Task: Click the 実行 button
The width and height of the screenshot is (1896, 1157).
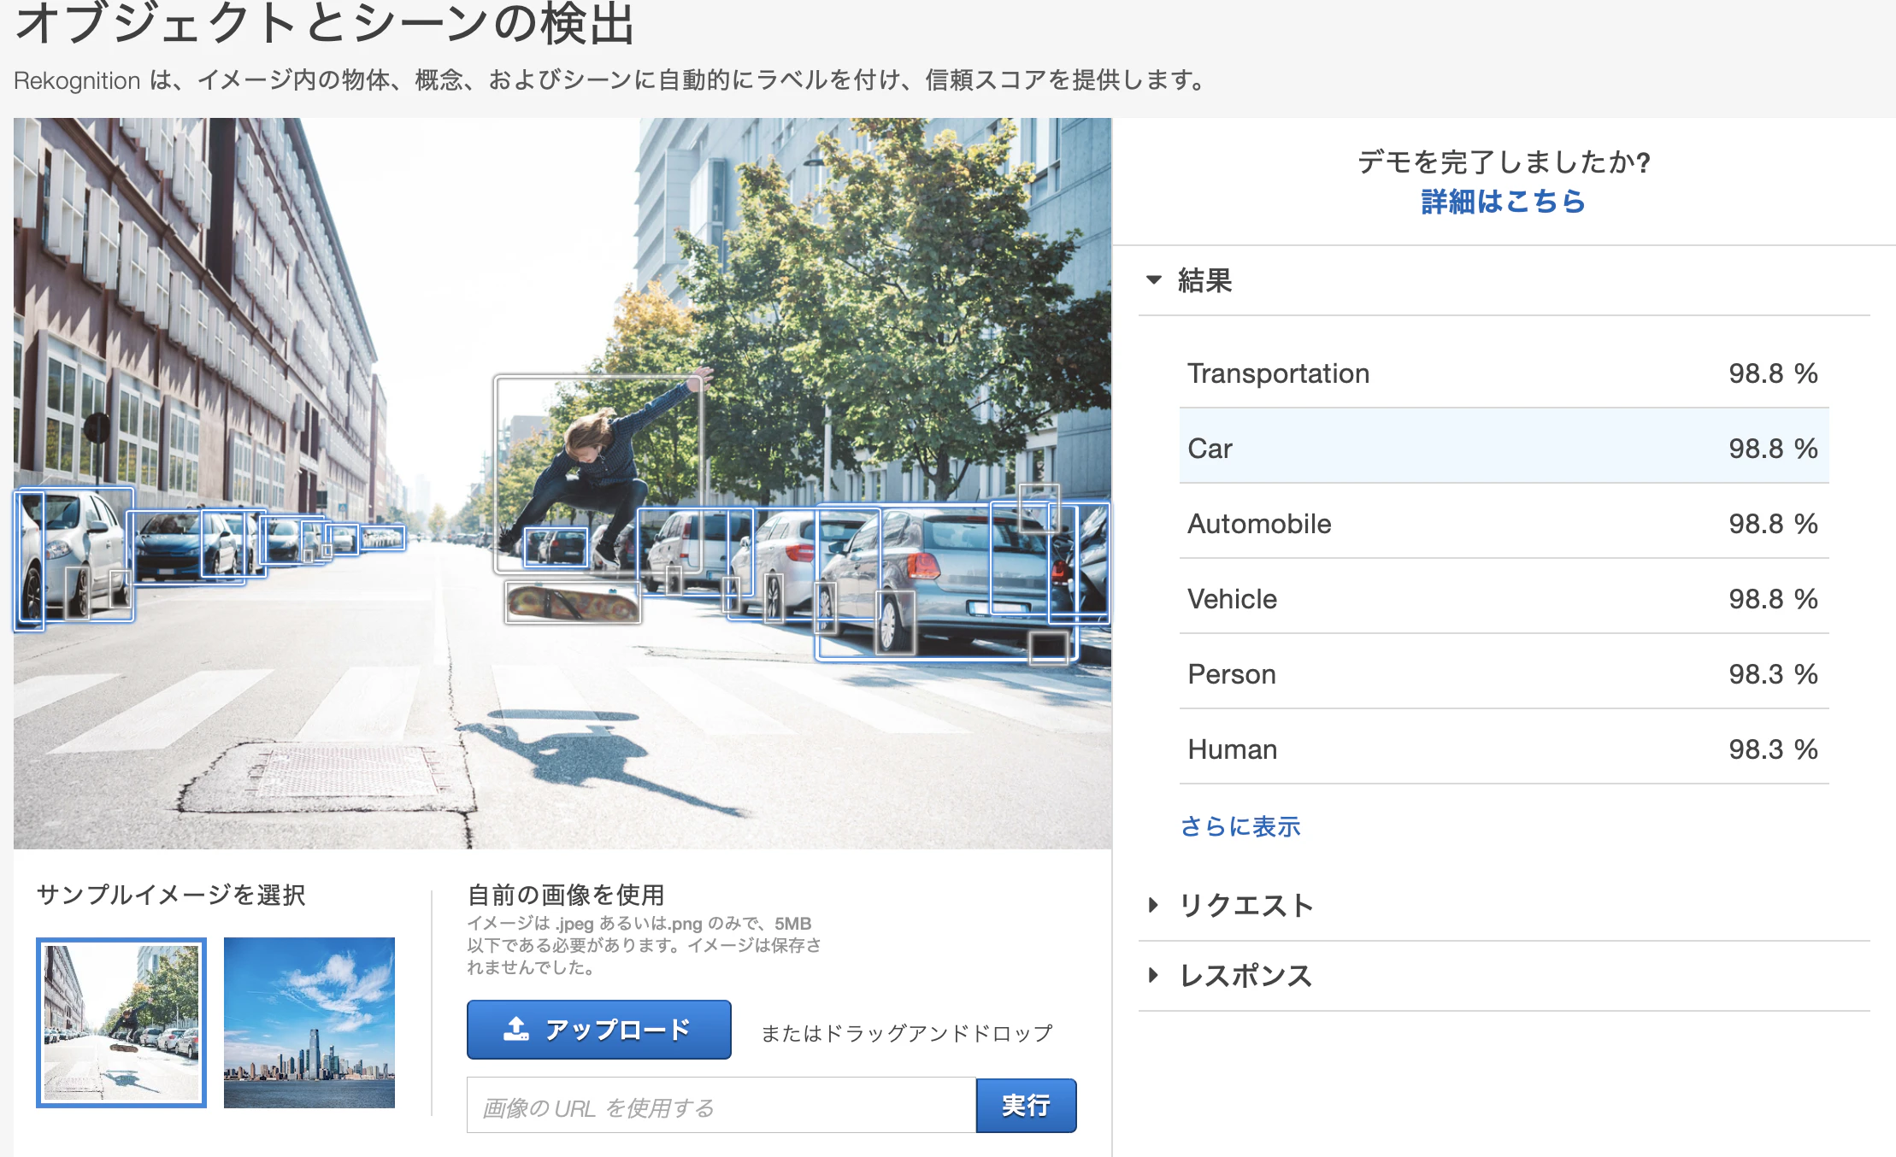Action: tap(1026, 1106)
